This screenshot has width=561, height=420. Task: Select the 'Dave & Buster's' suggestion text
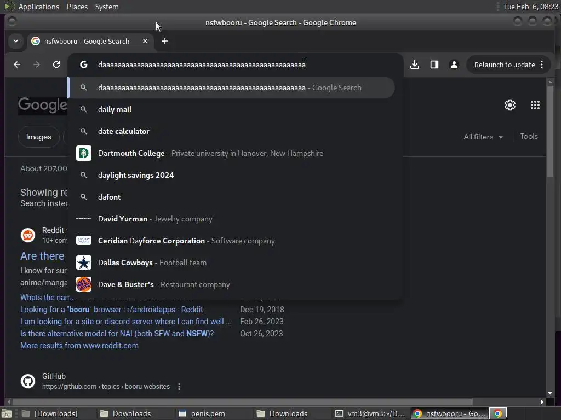coord(126,284)
